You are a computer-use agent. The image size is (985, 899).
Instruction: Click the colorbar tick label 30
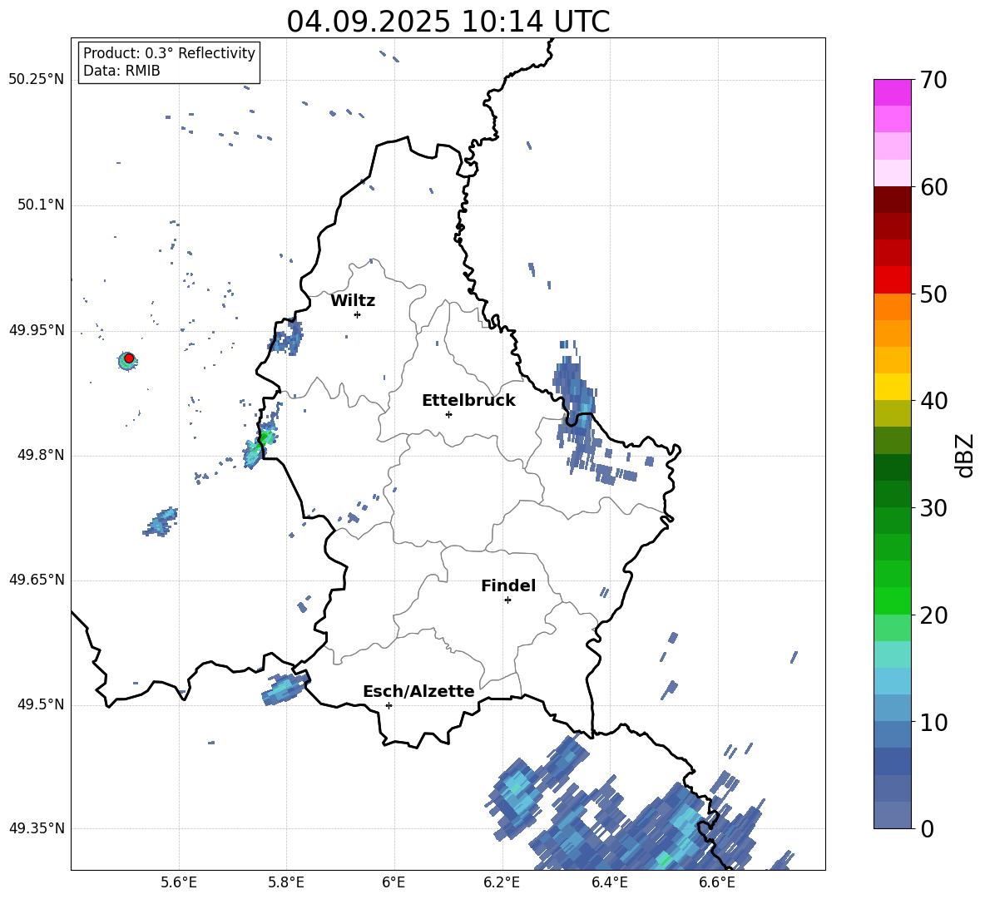pos(933,508)
